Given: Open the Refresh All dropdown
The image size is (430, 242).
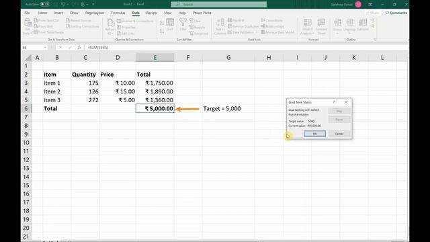Looking at the screenshot, I should coord(110,27).
